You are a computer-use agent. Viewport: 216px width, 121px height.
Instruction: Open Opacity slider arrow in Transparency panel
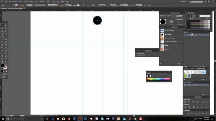(182, 16)
